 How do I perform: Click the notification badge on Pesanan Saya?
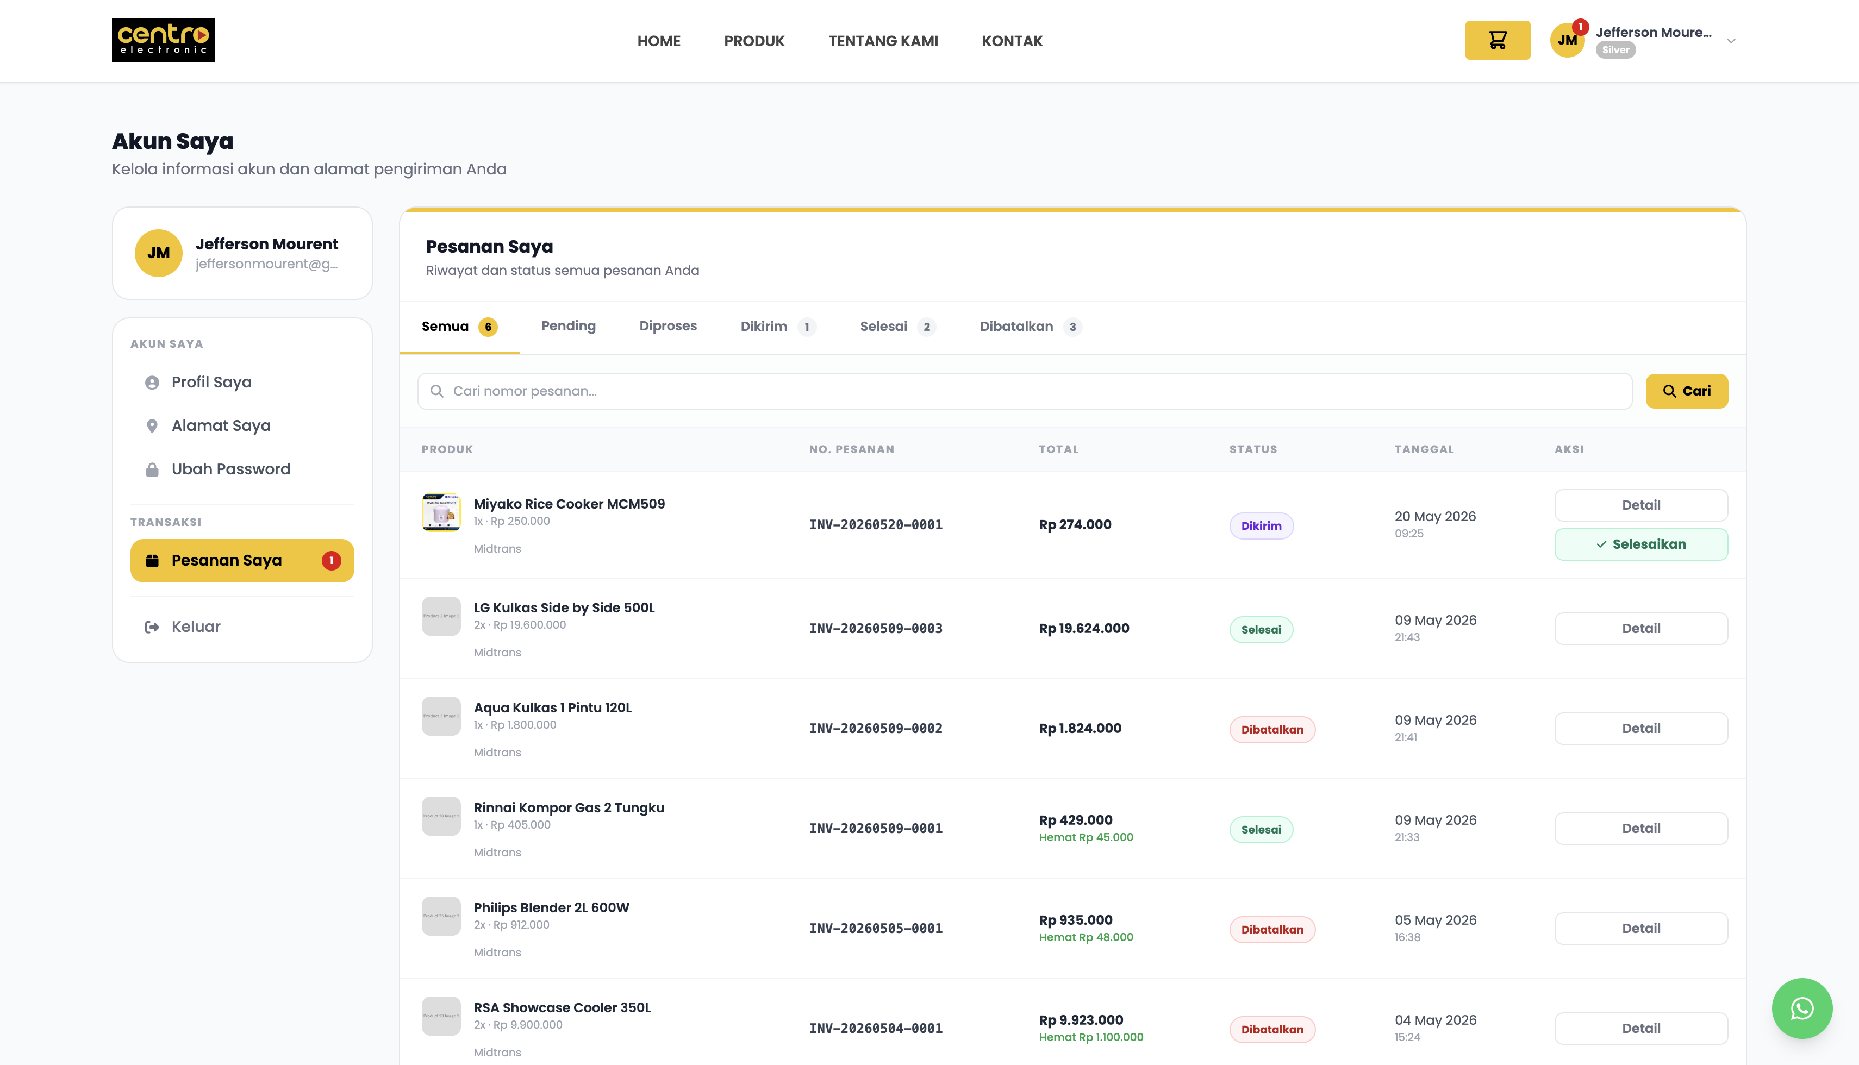click(x=332, y=560)
